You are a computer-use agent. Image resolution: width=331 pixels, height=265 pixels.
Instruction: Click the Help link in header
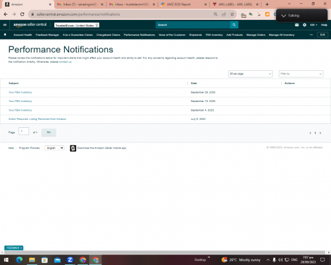pos(324,25)
